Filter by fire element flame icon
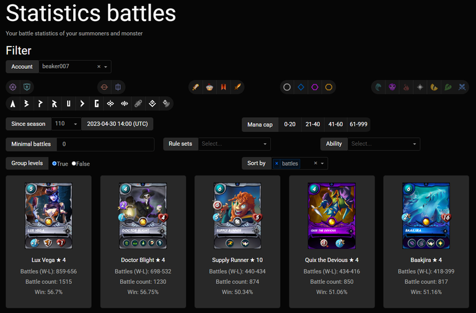This screenshot has width=476, height=313. (406, 87)
